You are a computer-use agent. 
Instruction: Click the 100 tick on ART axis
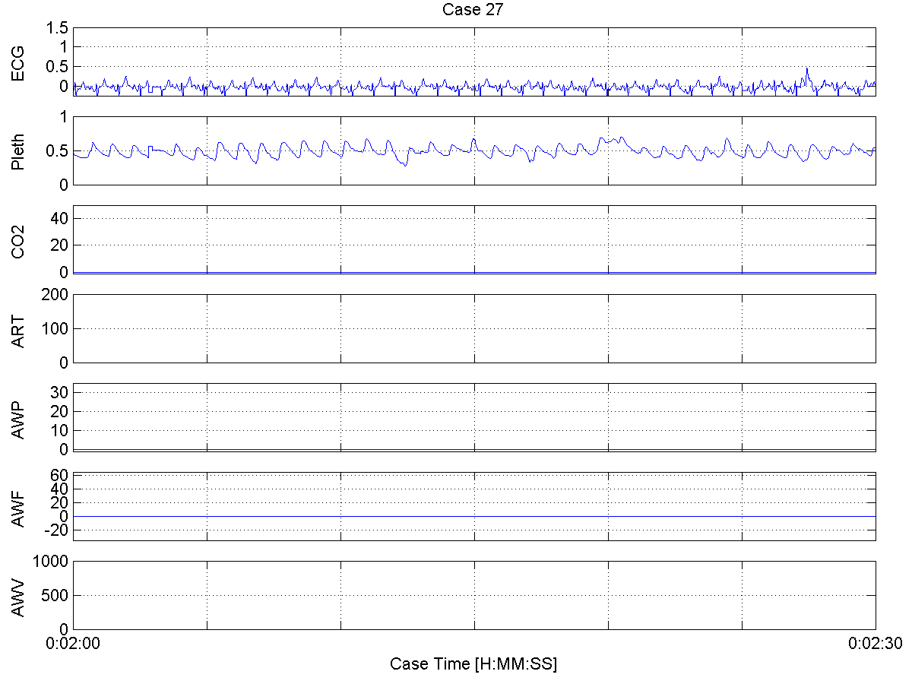(55, 328)
